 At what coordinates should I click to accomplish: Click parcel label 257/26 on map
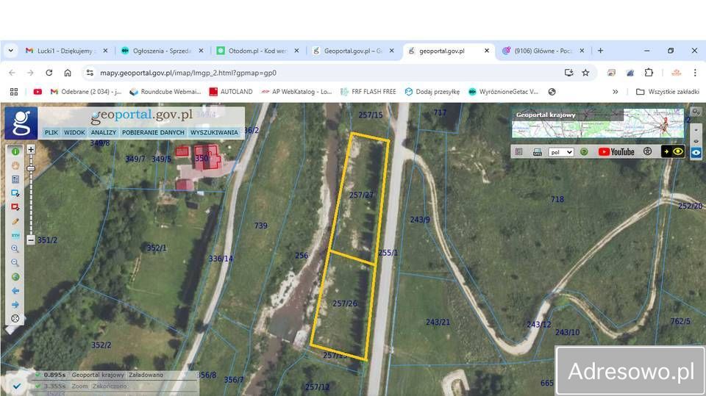(x=345, y=303)
